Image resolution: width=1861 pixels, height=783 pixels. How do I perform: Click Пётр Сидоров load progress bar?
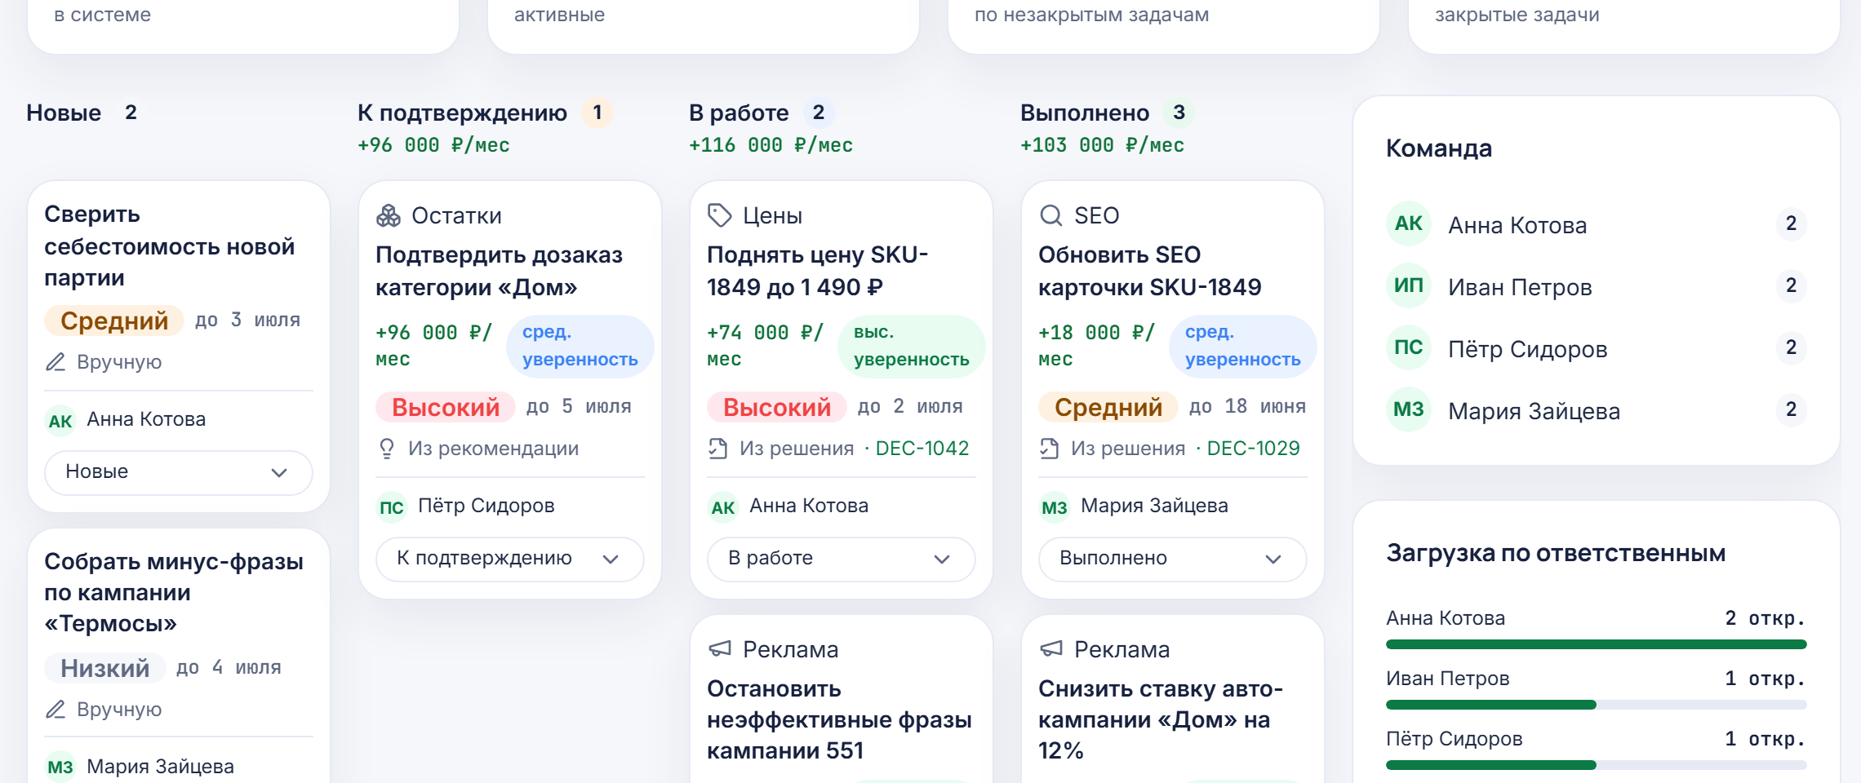(1596, 765)
